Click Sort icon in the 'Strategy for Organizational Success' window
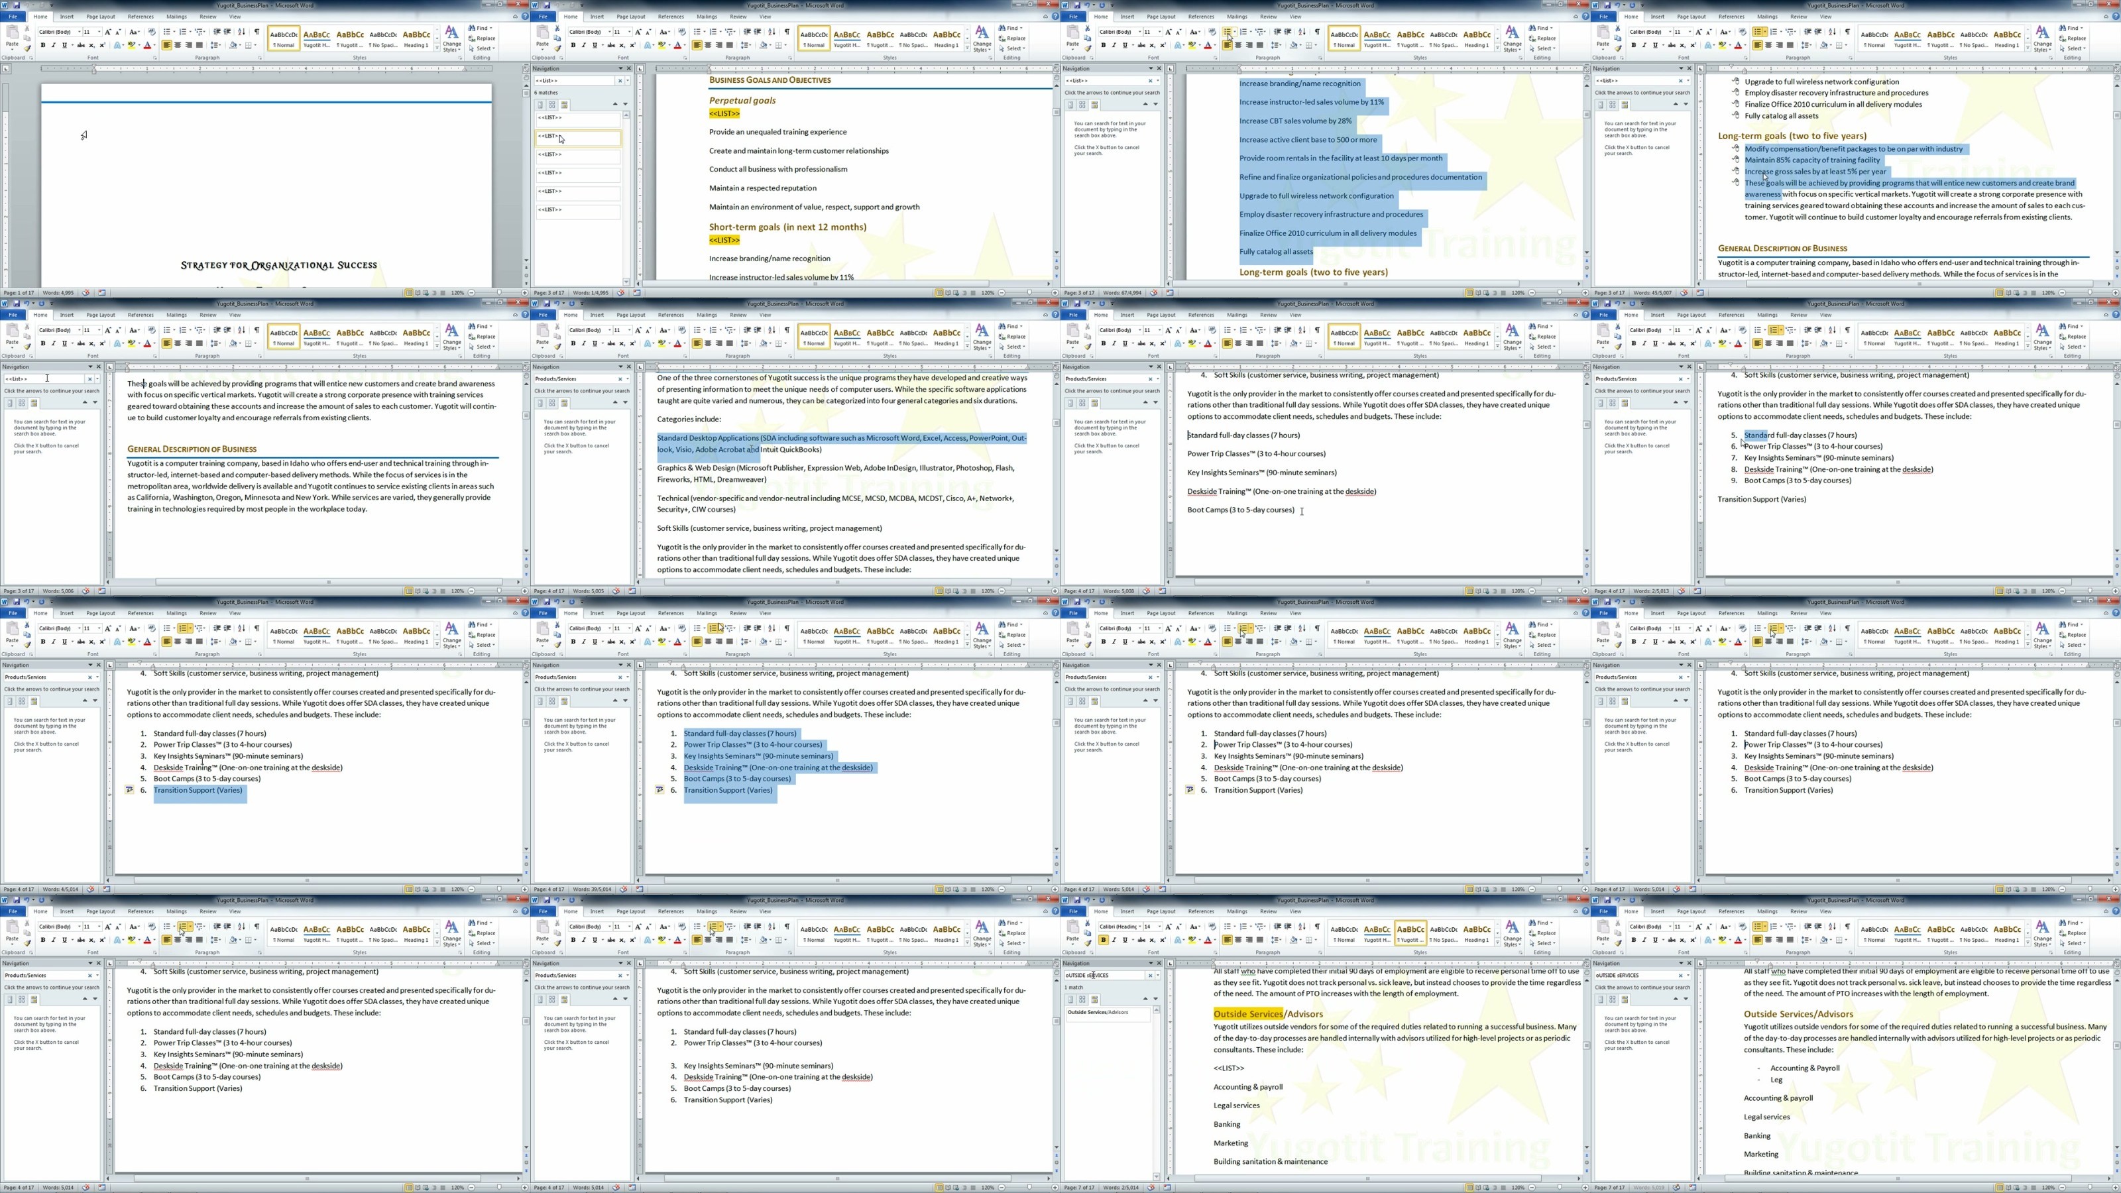This screenshot has height=1193, width=2121. (x=241, y=32)
